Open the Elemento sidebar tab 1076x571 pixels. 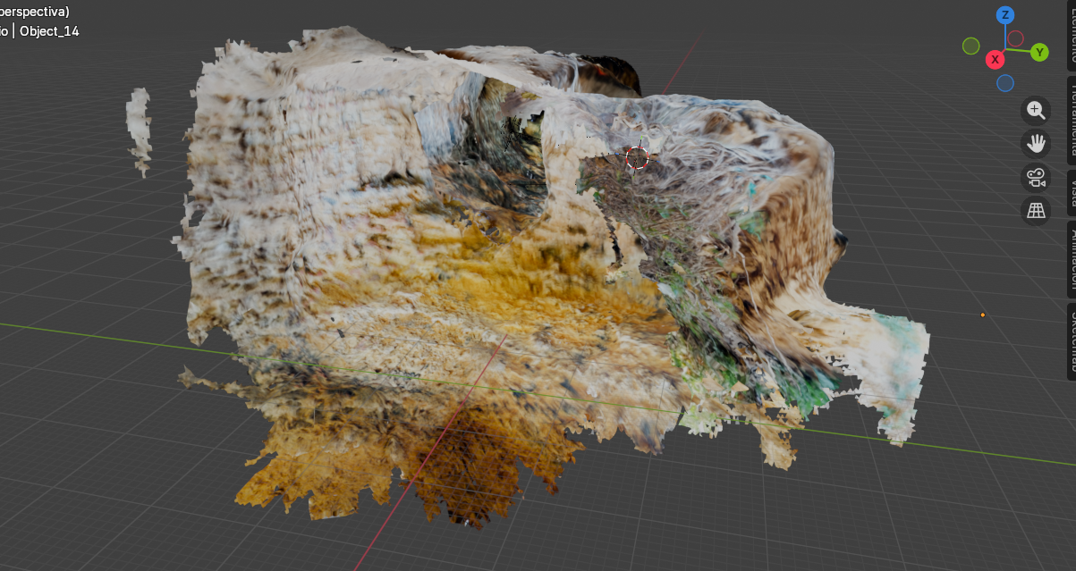point(1068,36)
